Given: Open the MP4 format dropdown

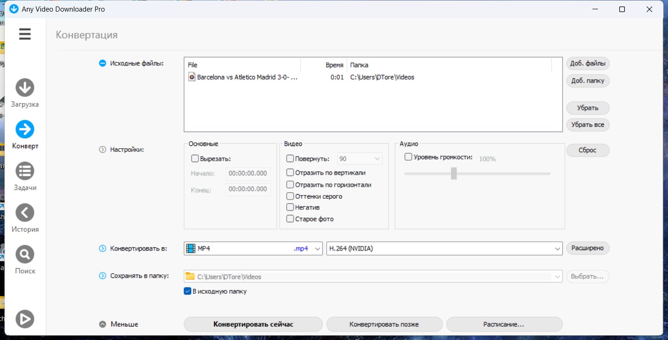Looking at the screenshot, I should pyautogui.click(x=253, y=249).
